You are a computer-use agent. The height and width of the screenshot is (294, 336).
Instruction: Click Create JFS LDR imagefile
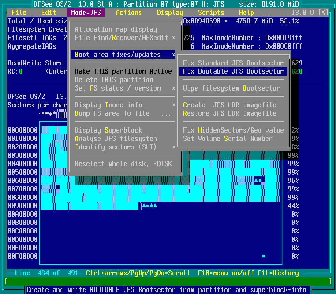[x=229, y=105]
